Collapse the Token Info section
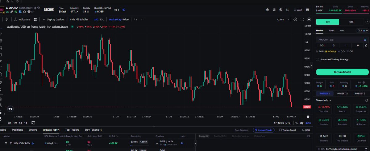This screenshot has width=370, height=151. (323, 101)
